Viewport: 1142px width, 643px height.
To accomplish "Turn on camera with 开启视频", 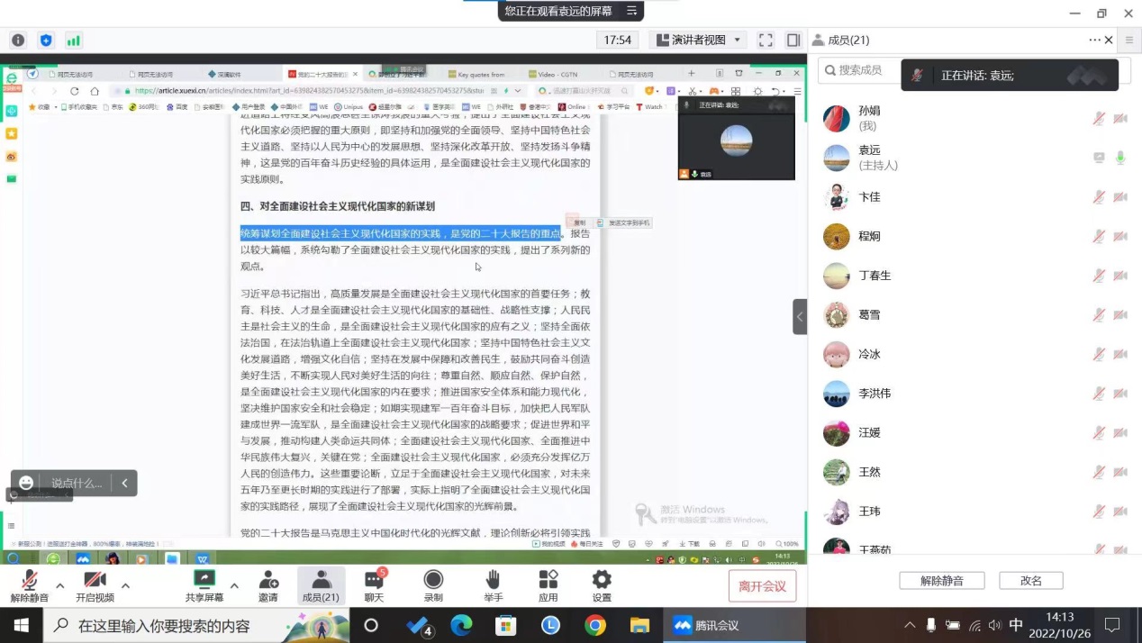I will coord(95,585).
